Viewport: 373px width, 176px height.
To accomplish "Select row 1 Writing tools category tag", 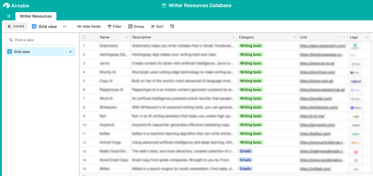I will coord(251,46).
